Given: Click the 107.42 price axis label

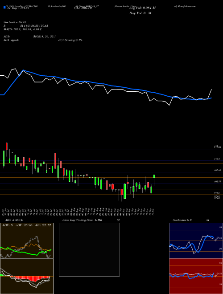Looking at the screenshot, I should (217, 170).
